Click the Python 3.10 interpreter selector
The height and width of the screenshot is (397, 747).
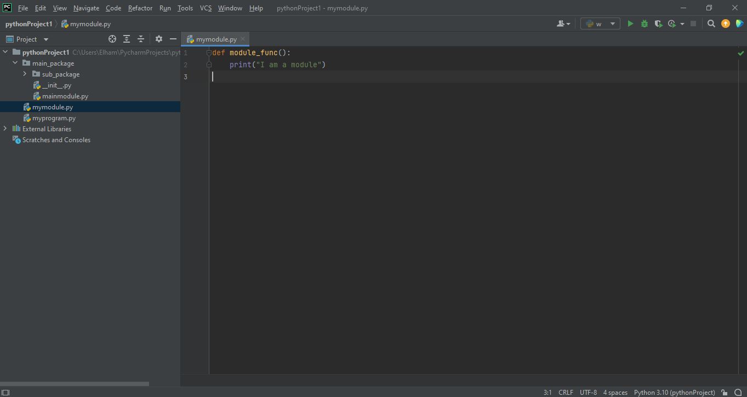tap(674, 392)
